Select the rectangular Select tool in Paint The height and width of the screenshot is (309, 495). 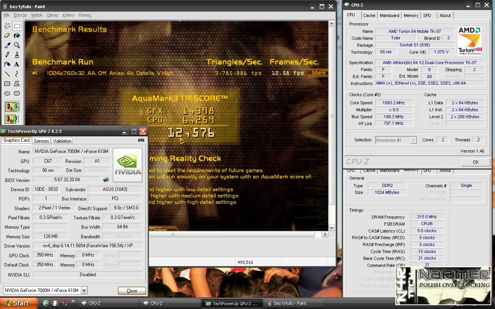pos(17,26)
